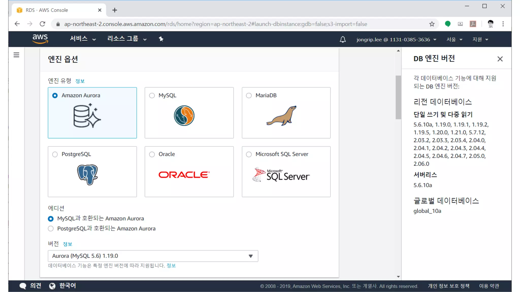Open the hamburger side navigation menu
The image size is (520, 292).
point(17,55)
